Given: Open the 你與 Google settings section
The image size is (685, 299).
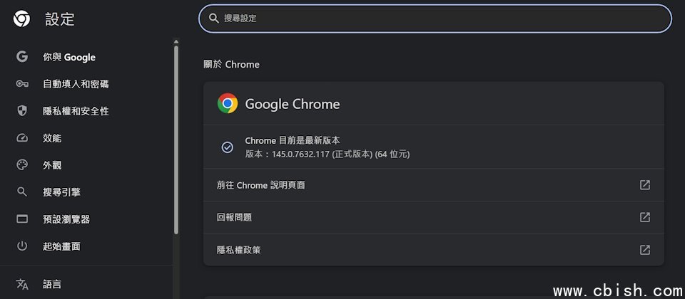Looking at the screenshot, I should pos(69,57).
